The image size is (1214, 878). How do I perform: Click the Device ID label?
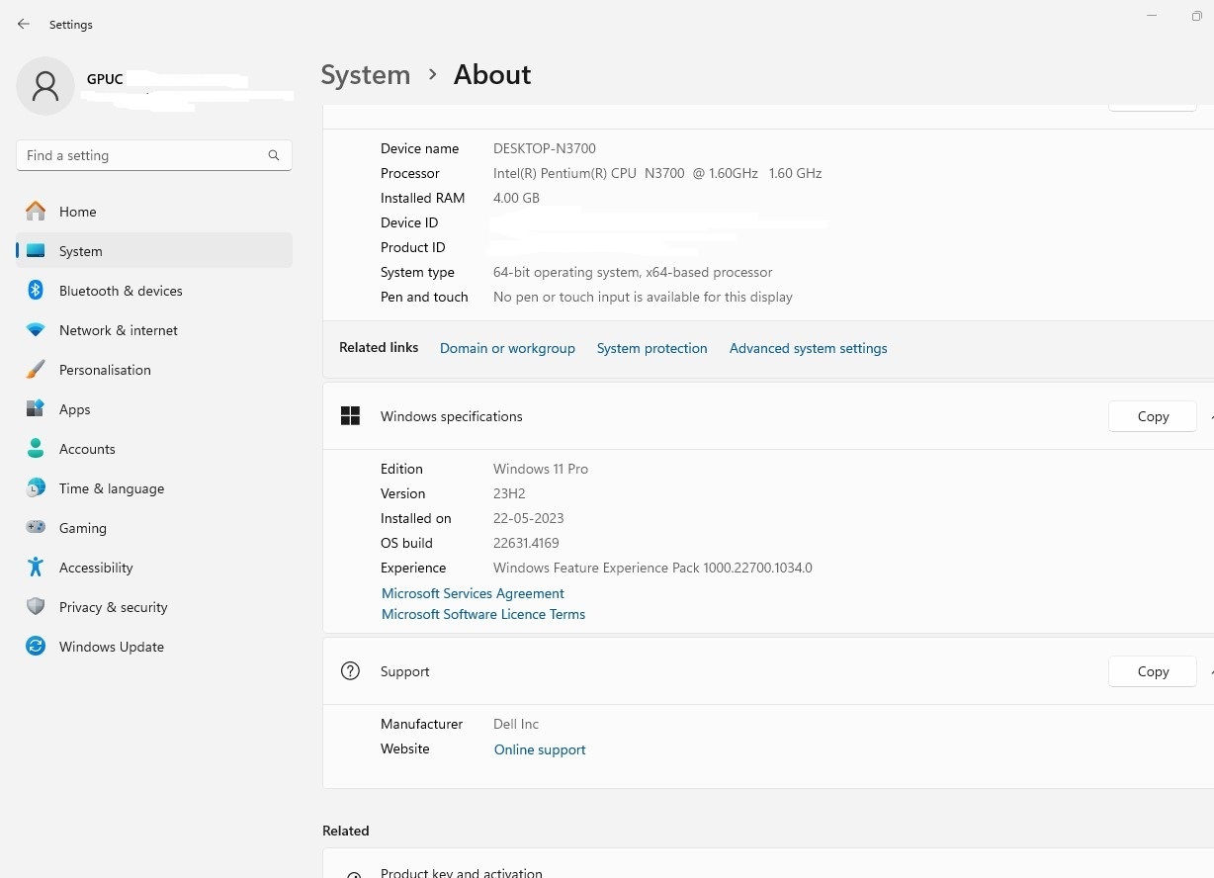tap(409, 222)
